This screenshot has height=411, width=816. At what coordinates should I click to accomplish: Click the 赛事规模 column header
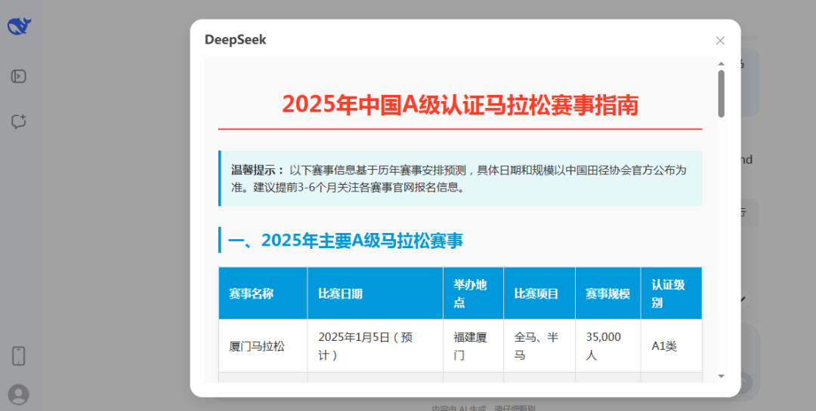[607, 293]
